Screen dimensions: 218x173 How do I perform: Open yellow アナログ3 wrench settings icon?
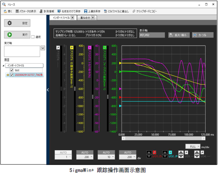click(72, 47)
